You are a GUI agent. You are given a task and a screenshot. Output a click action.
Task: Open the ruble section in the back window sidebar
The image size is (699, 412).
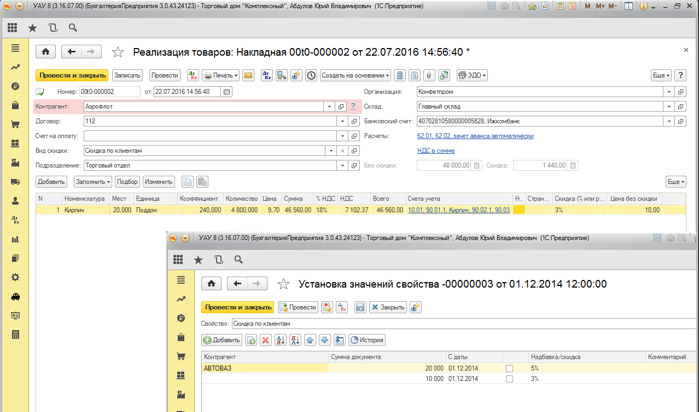tap(15, 86)
